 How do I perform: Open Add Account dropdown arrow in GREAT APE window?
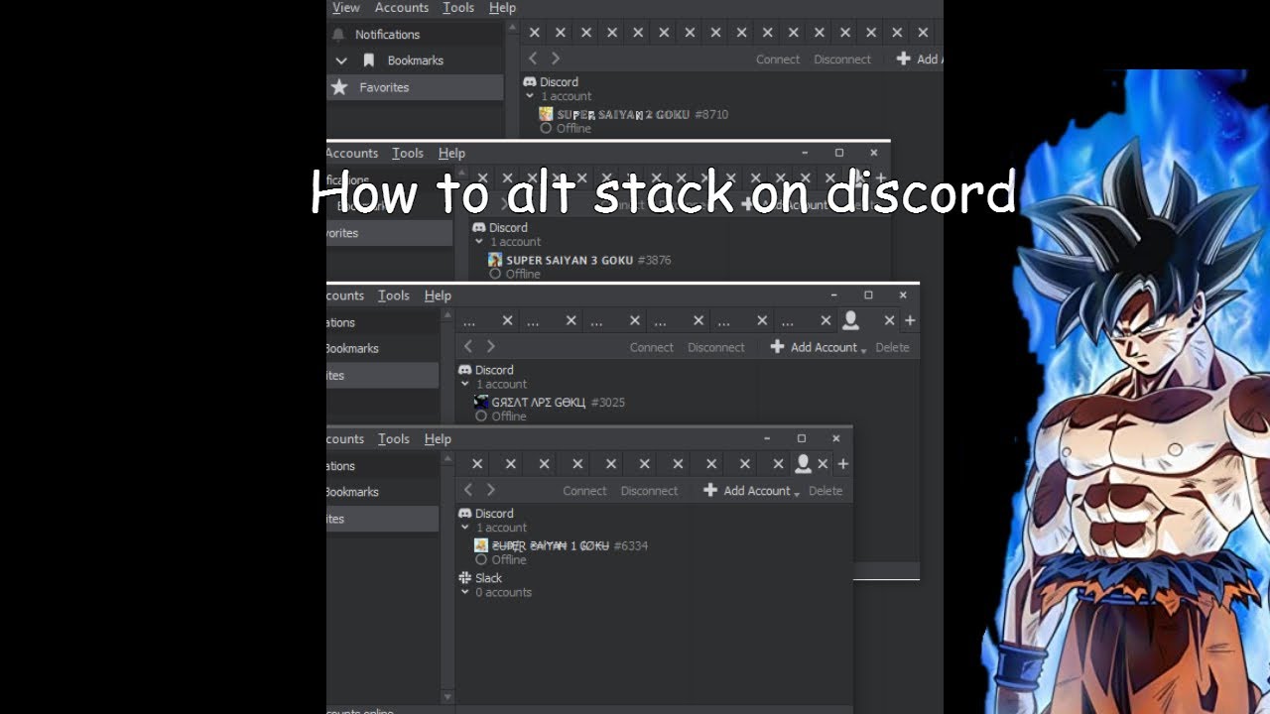[x=864, y=350]
